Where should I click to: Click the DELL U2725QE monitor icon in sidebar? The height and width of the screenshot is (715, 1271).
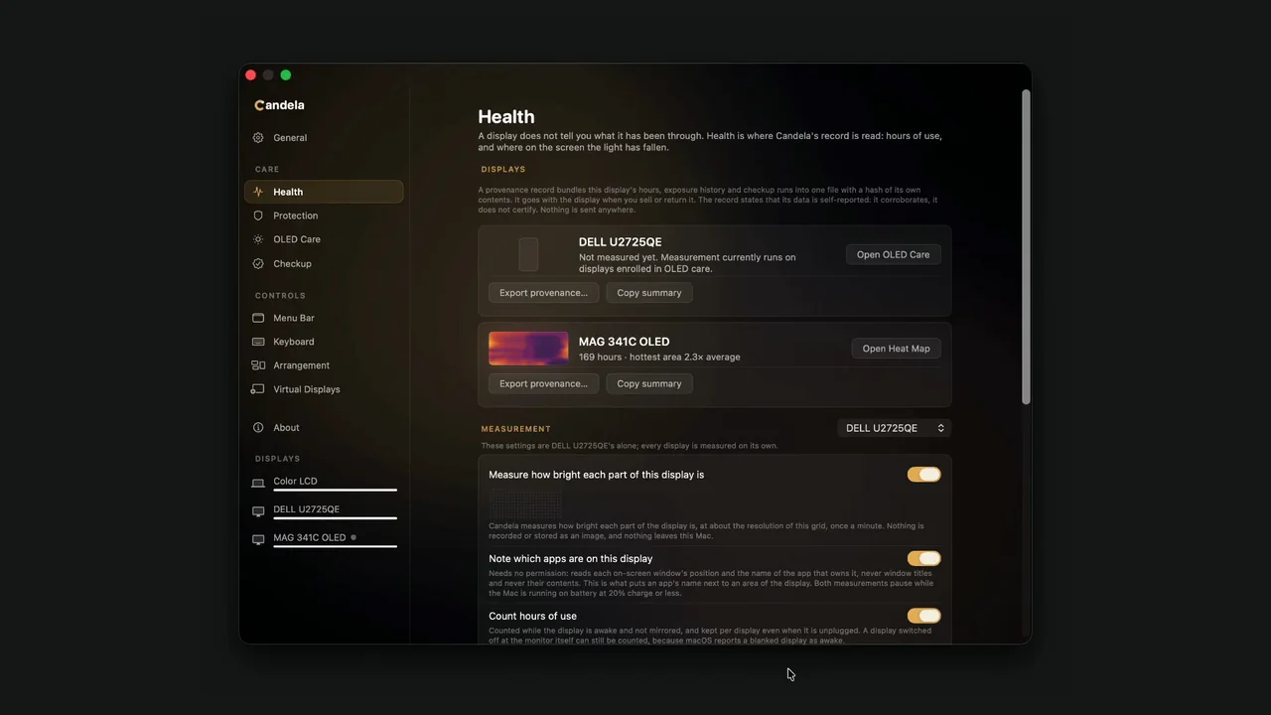point(258,511)
